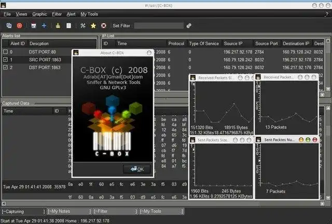The height and width of the screenshot is (224, 332).
Task: Switch to the [~Filter bottom tab
Action: coord(115,212)
